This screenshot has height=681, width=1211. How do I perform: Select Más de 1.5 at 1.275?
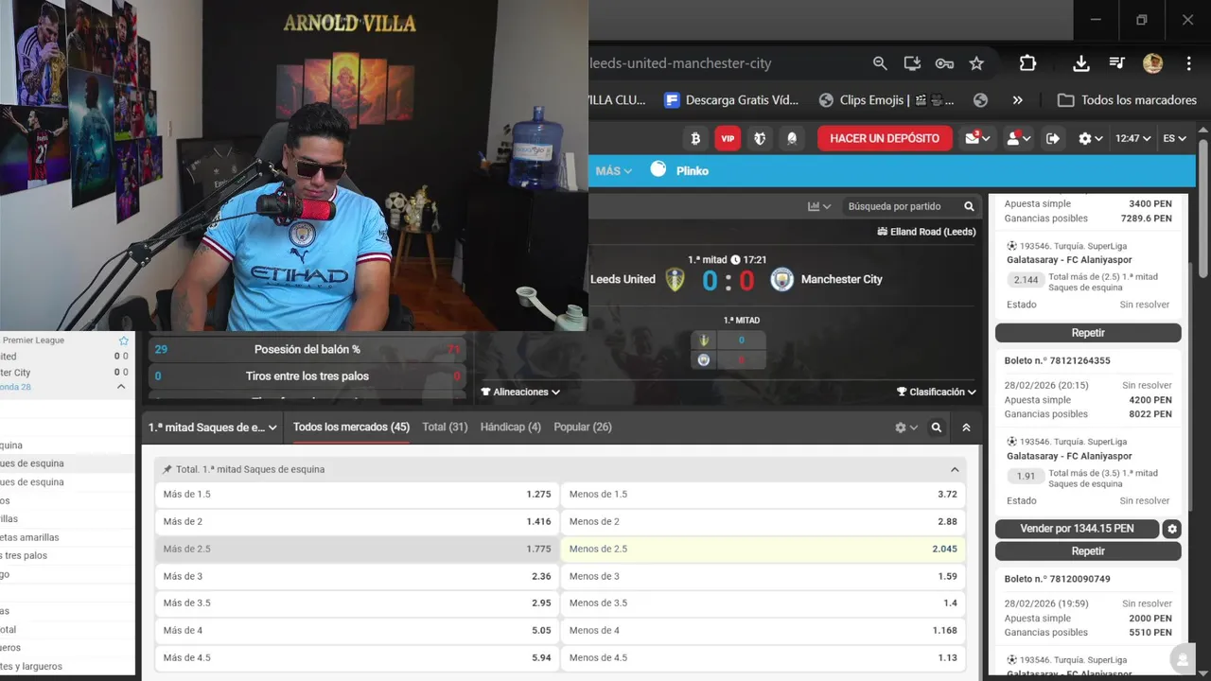click(x=357, y=495)
